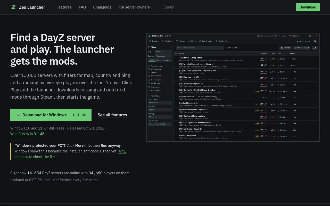Screen dimensions: 330x206
Task: Click the History clock tab icon
Action: click(177, 41)
